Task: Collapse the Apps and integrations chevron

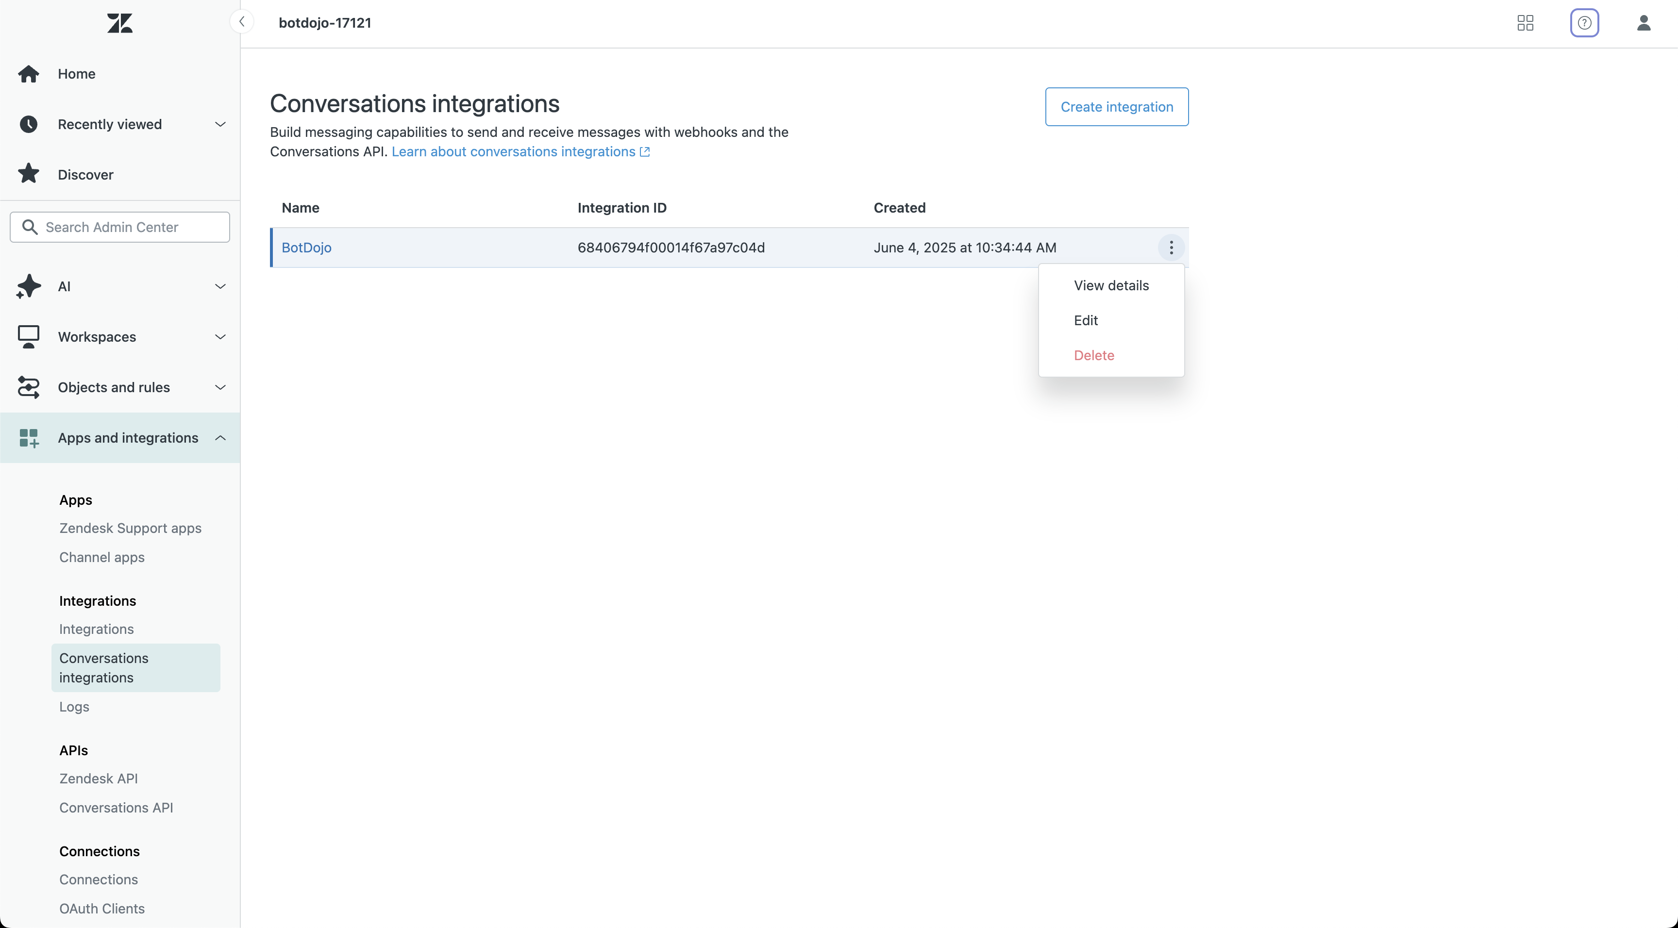Action: pyautogui.click(x=220, y=438)
